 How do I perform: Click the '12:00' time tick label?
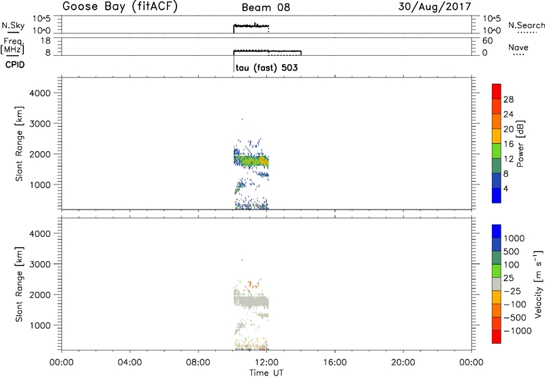(x=266, y=363)
